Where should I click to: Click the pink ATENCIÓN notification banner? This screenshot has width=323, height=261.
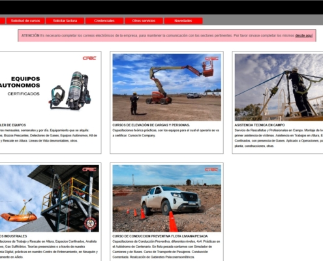tap(167, 36)
